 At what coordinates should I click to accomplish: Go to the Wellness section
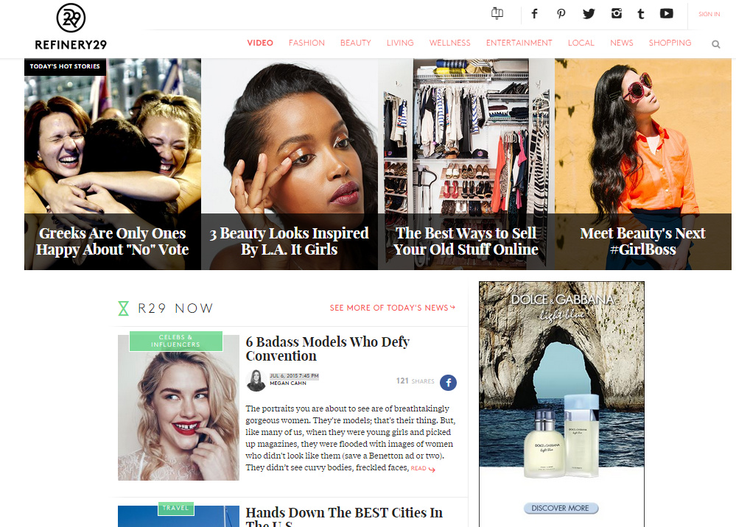[449, 43]
